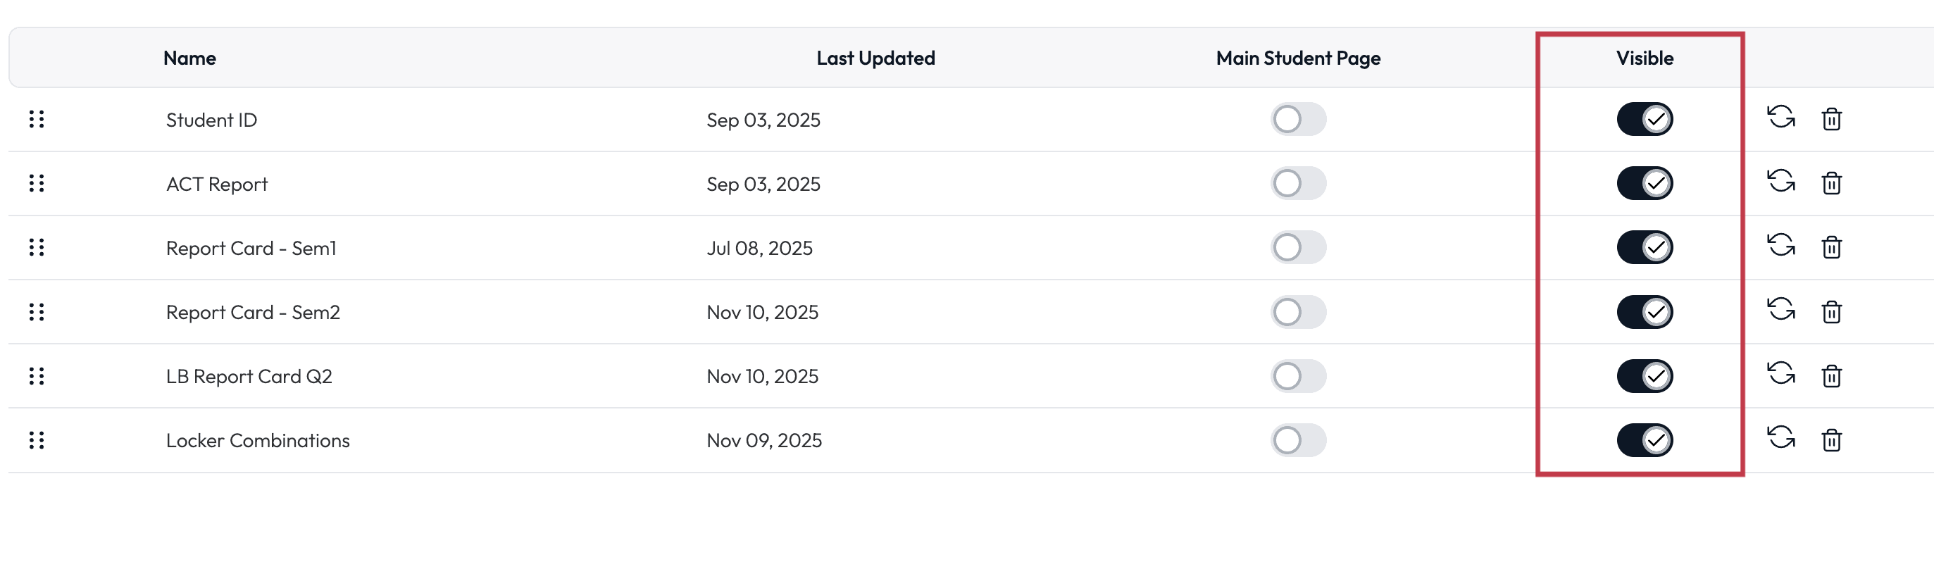This screenshot has height=562, width=1934.
Task: Delete the ACT Report row
Action: (x=1831, y=183)
